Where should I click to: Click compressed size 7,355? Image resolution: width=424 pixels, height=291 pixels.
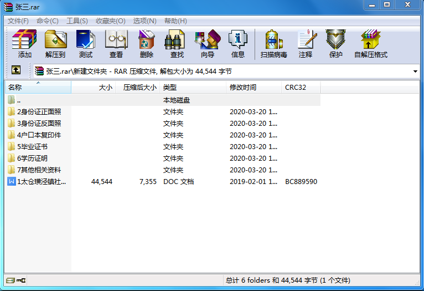coord(148,181)
